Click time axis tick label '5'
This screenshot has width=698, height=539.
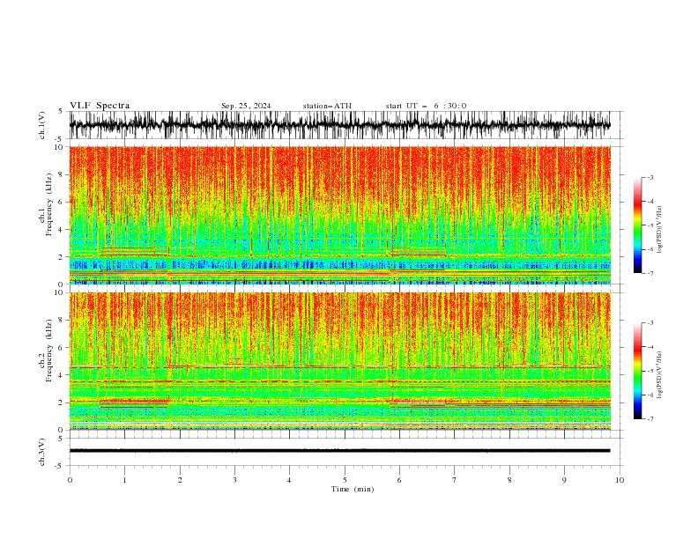(345, 480)
